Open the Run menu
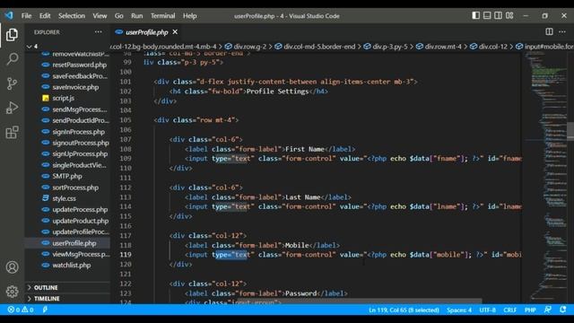This screenshot has height=323, width=574. [137, 16]
